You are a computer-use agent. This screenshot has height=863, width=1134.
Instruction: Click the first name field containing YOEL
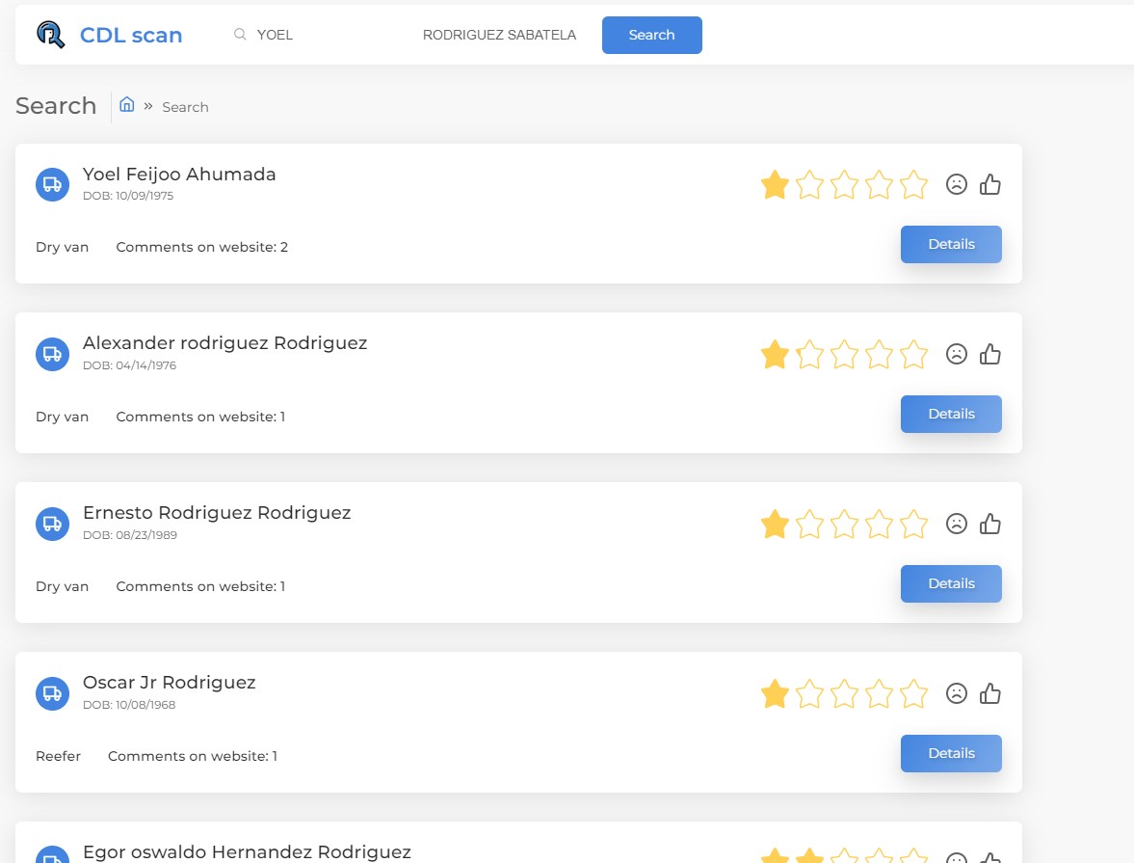click(318, 35)
